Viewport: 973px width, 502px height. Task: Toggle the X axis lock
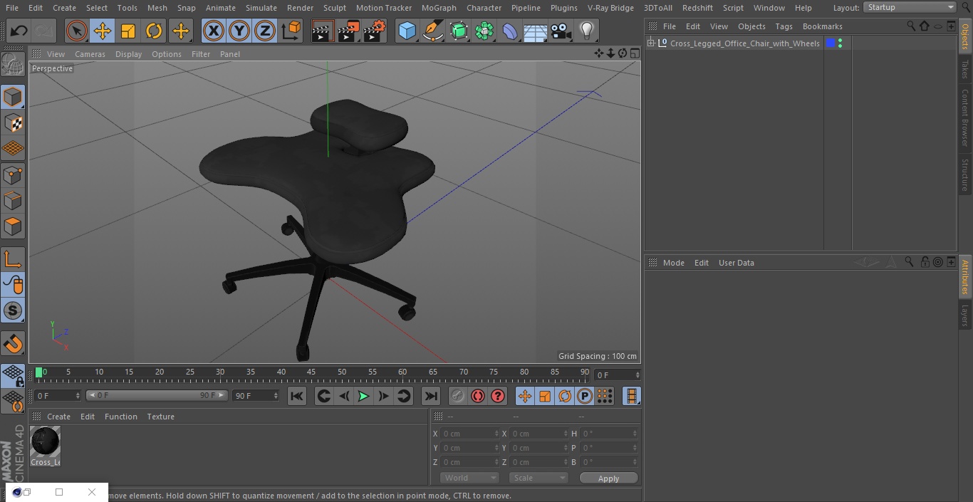click(214, 31)
